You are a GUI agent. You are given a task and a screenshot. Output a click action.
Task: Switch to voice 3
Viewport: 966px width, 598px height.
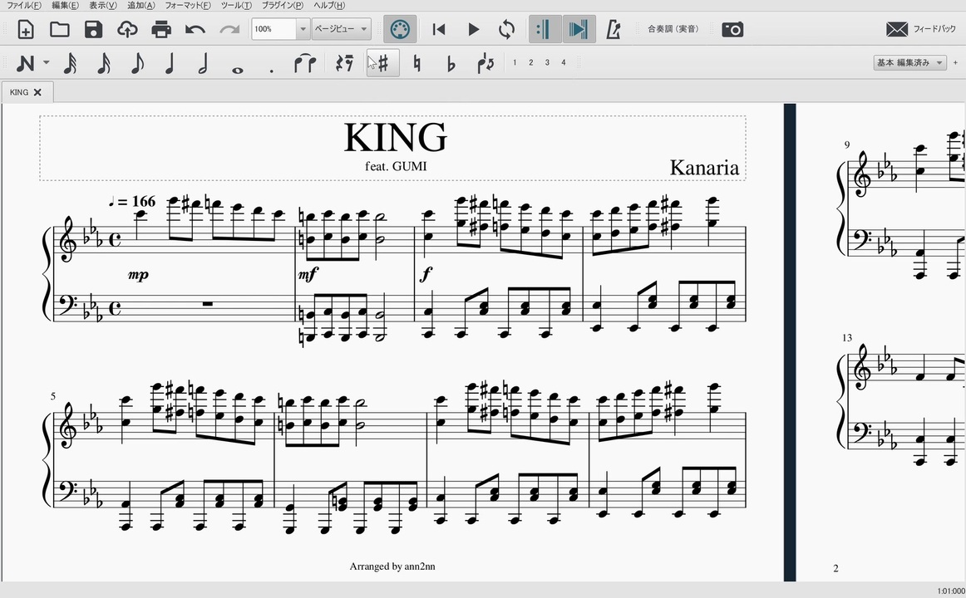547,63
